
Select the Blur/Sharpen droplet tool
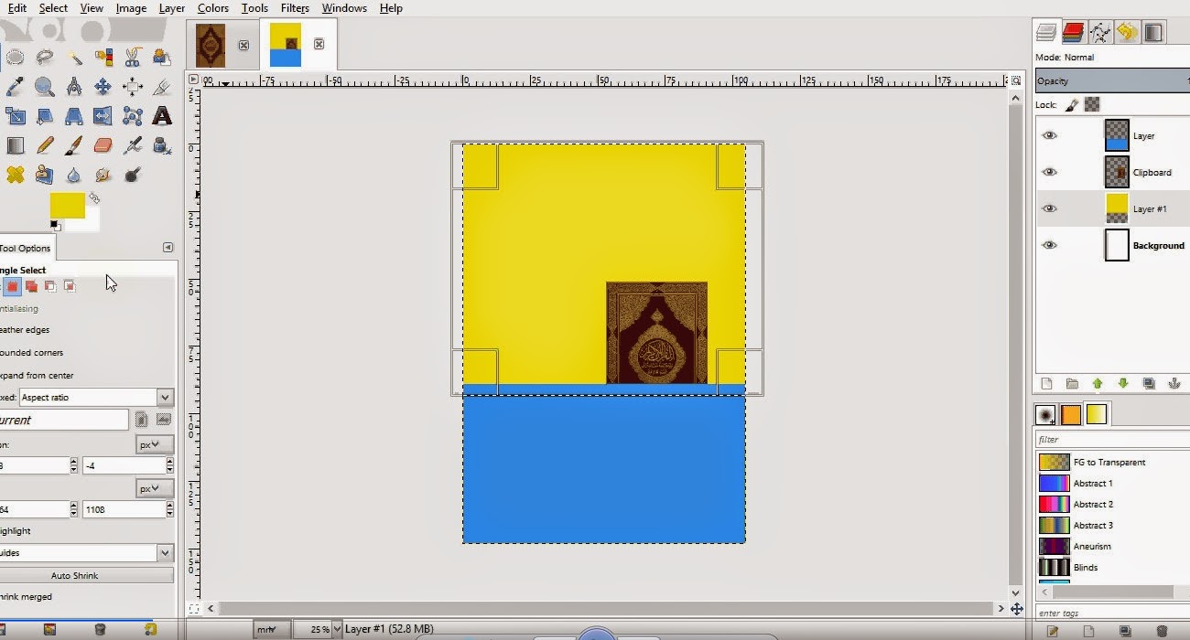[x=74, y=174]
